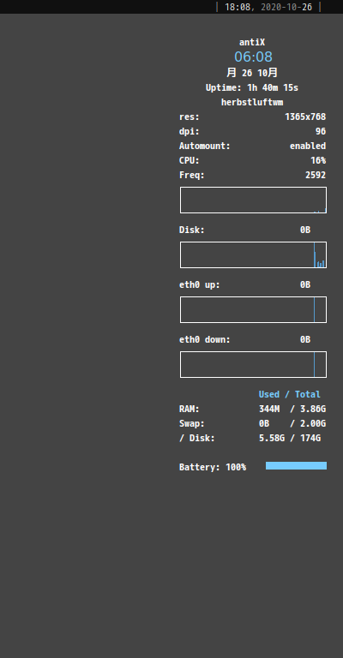Click the / Disk: label
The width and height of the screenshot is (343, 658).
(x=197, y=438)
